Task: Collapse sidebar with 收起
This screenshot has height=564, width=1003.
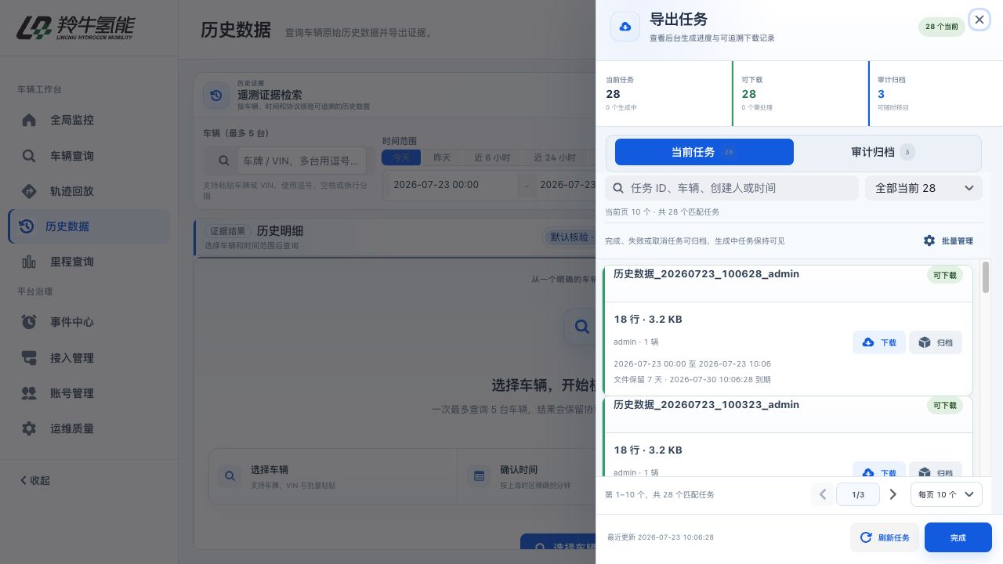Action: [x=35, y=480]
